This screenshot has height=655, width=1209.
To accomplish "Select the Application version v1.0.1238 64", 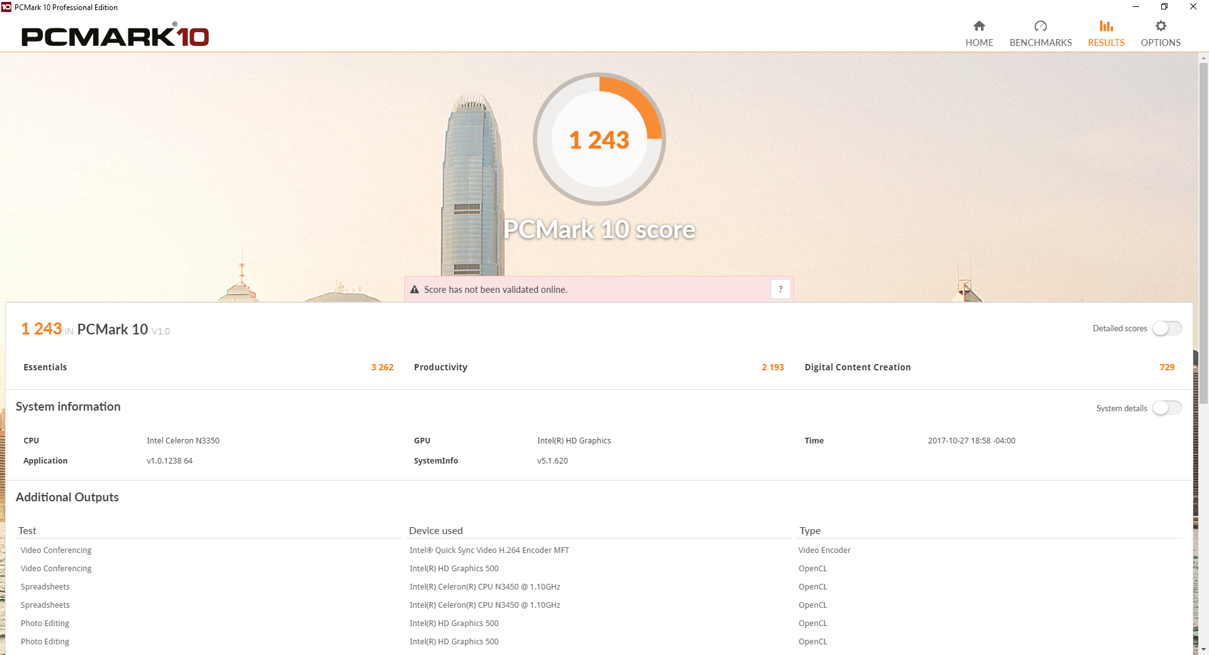I will point(169,461).
